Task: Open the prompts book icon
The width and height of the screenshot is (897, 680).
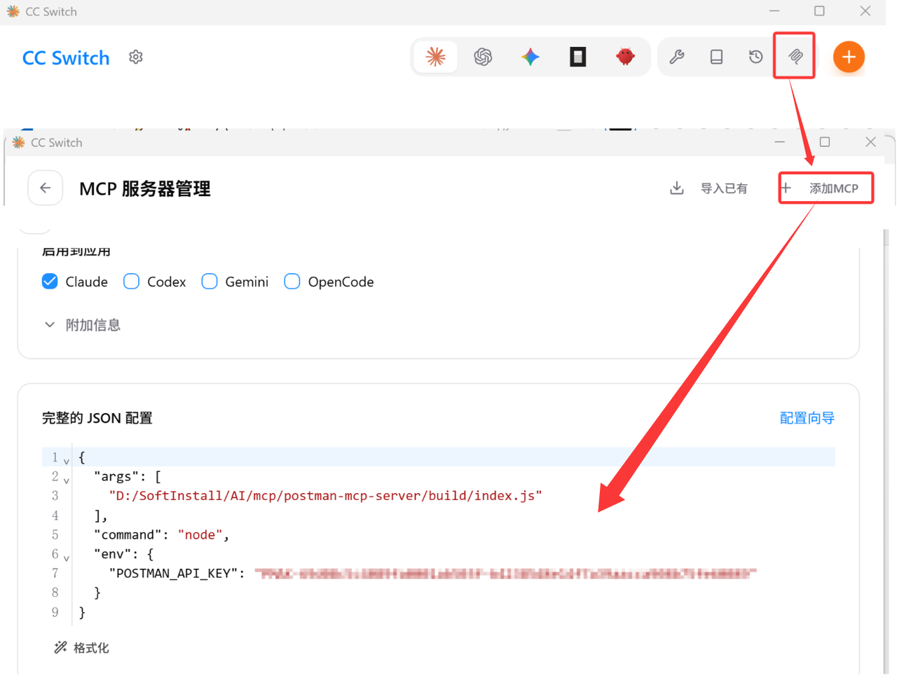Action: (716, 57)
